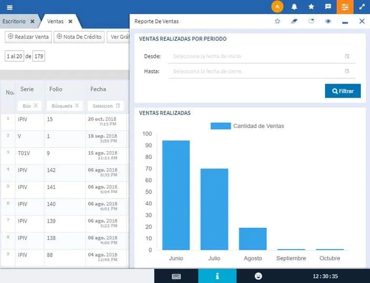Close the Escritorio tab
The width and height of the screenshot is (370, 283).
(x=32, y=21)
